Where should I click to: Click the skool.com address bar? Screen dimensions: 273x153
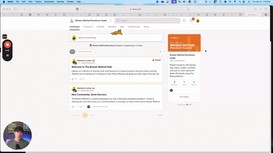(x=135, y=9)
